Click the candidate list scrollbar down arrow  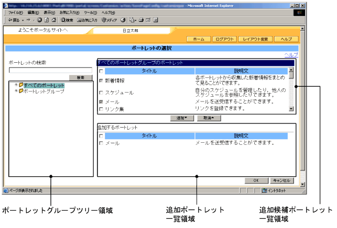(292, 109)
